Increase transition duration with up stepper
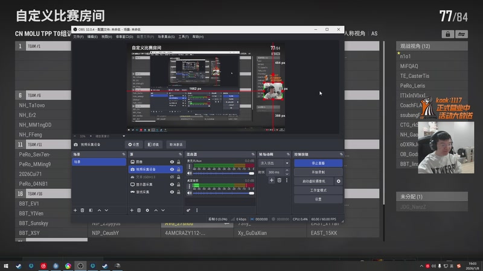The height and width of the screenshot is (271, 483). [x=287, y=170]
